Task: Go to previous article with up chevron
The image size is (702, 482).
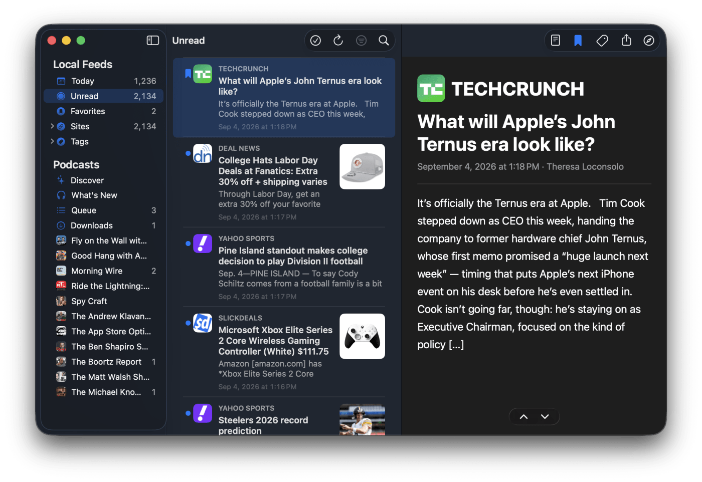Action: 523,417
